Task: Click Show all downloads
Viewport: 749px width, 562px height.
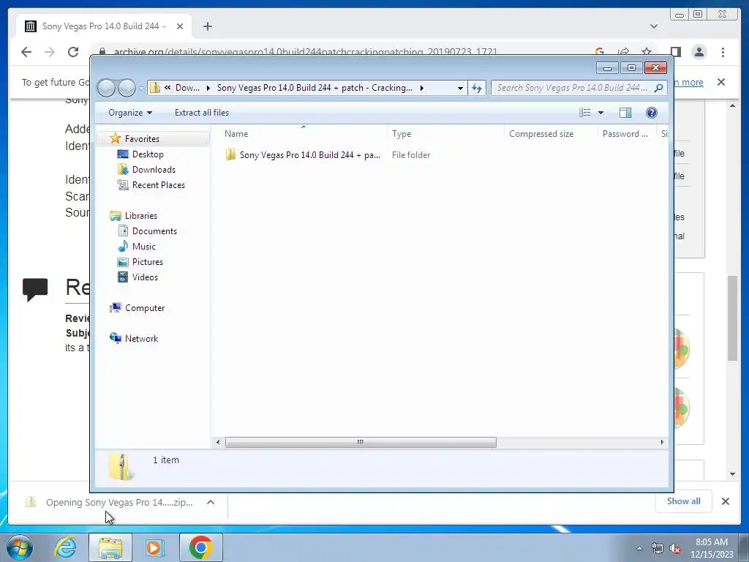Action: pos(684,501)
